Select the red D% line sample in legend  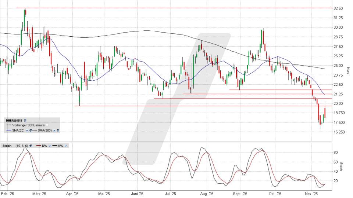[39, 146]
